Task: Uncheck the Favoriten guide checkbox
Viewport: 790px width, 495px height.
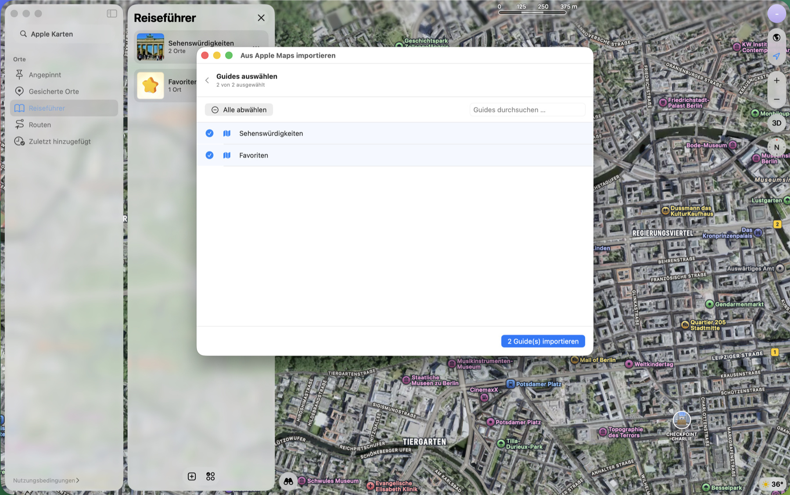Action: click(209, 155)
